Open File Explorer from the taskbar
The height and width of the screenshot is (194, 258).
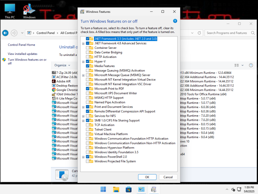click(116, 189)
